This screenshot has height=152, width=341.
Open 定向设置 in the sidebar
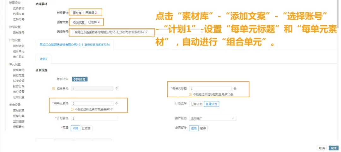point(19,97)
